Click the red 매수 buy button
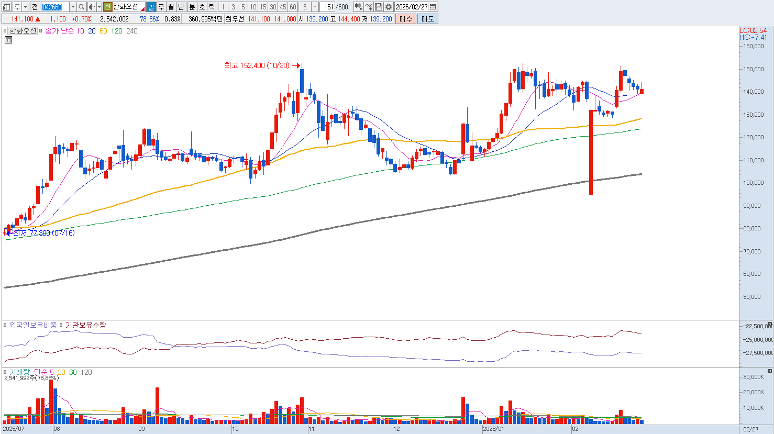 point(405,19)
